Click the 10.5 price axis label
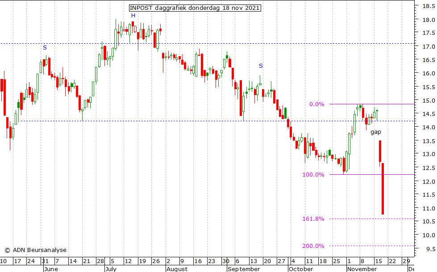The image size is (437, 272). tap(429, 222)
